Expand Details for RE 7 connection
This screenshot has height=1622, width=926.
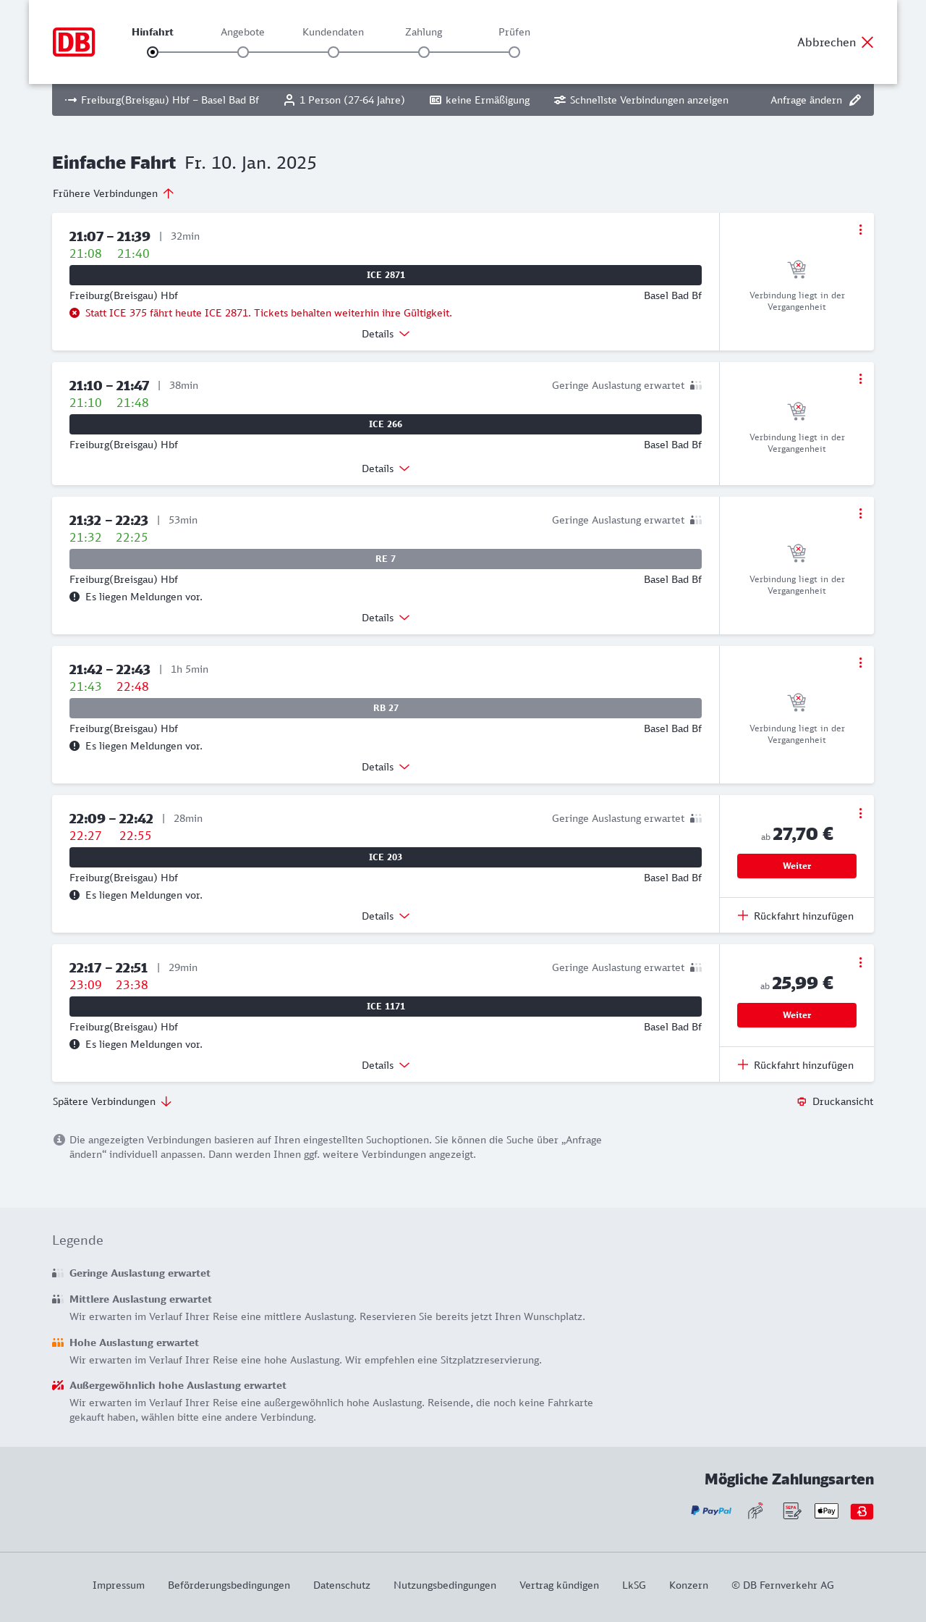[x=386, y=618]
